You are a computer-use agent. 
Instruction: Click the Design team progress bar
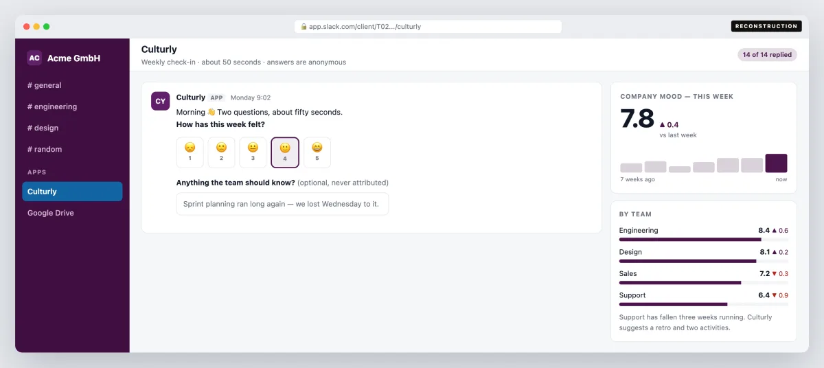coord(704,261)
